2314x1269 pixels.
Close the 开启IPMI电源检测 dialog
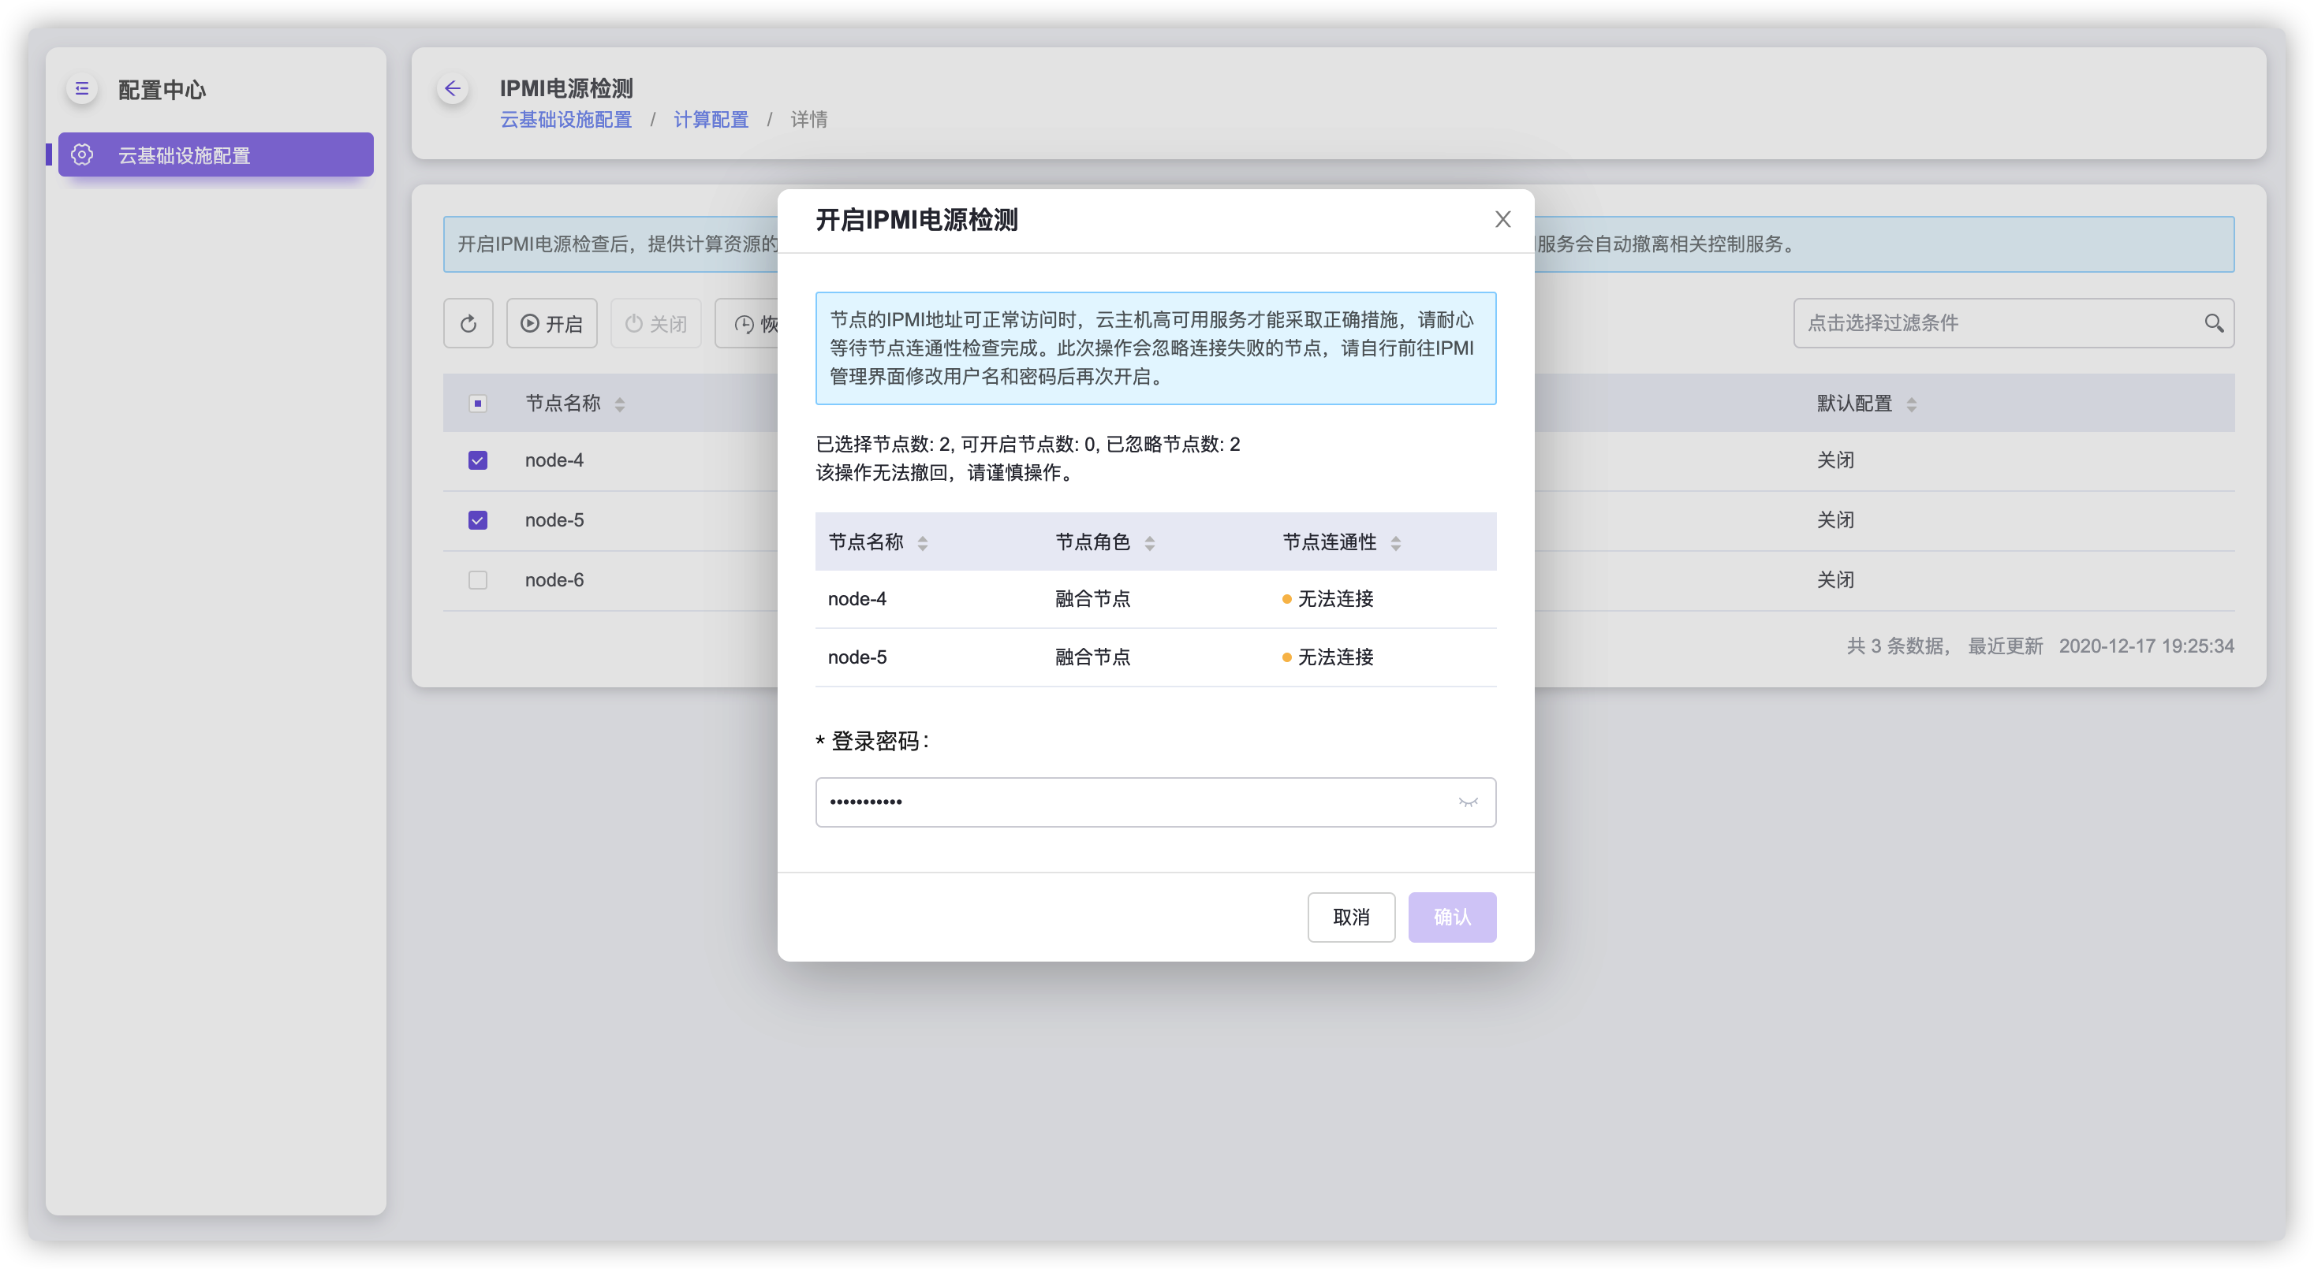(x=1502, y=219)
